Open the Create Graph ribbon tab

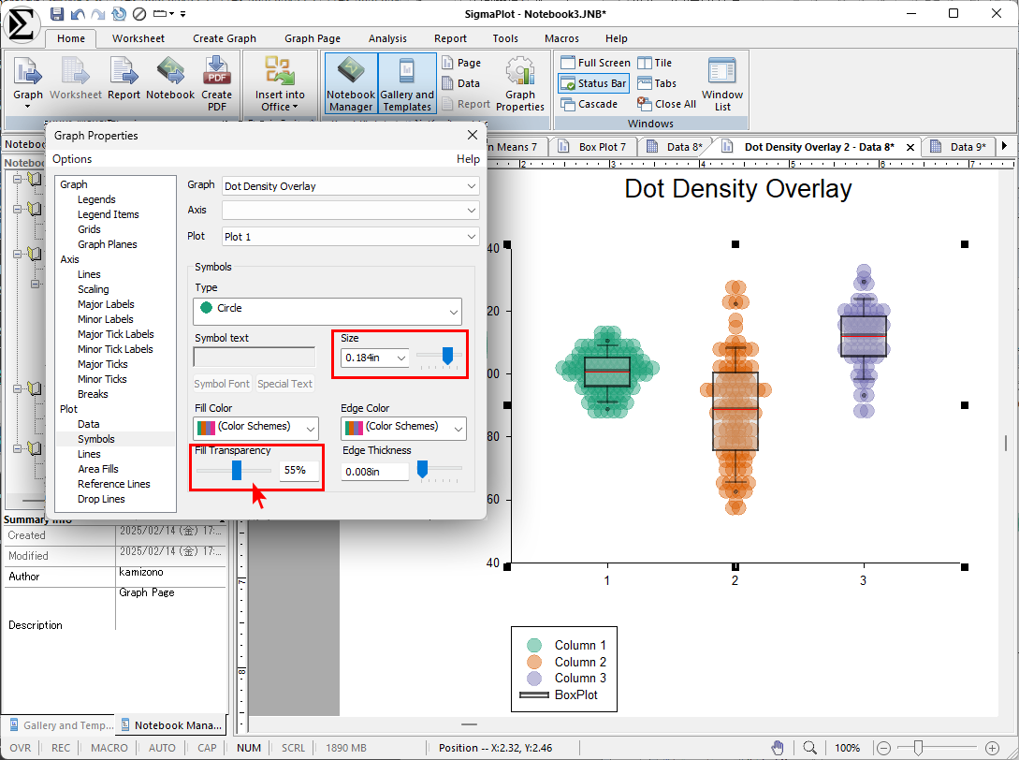click(x=225, y=38)
